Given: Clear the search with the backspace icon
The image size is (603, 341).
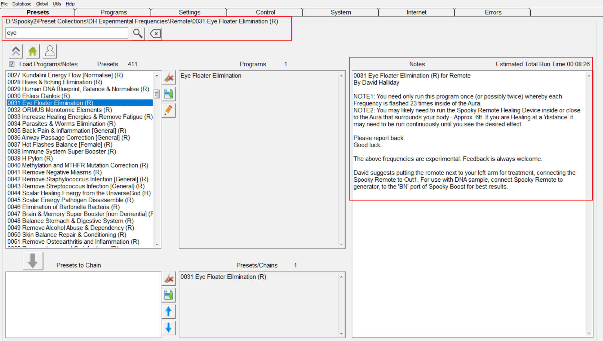Looking at the screenshot, I should coord(155,33).
